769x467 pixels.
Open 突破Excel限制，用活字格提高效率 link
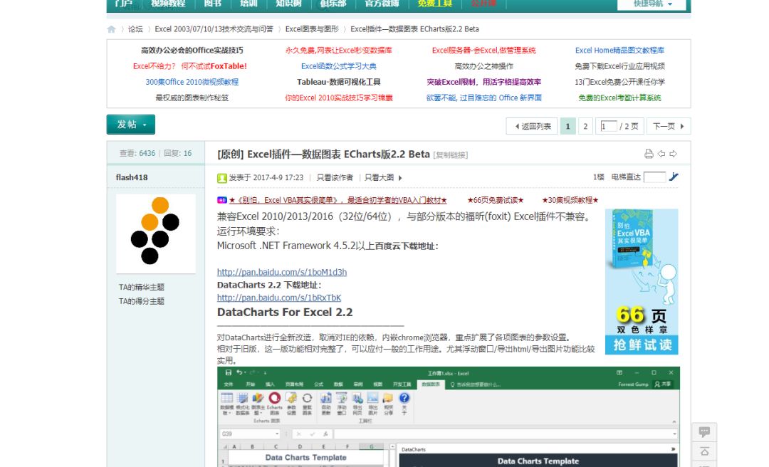click(x=484, y=83)
